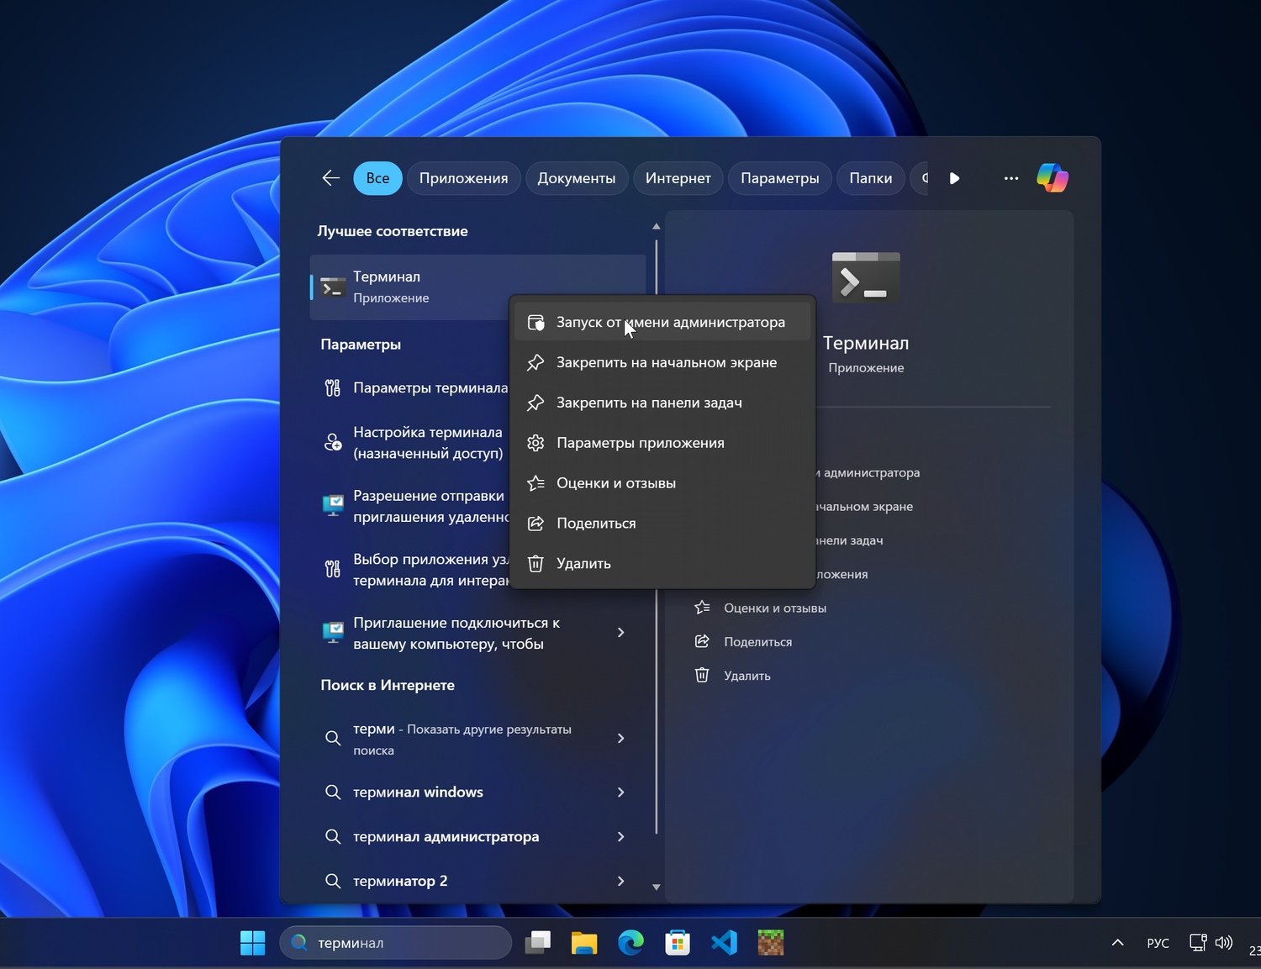The height and width of the screenshot is (969, 1261).
Task: Expand the chevron next to терминатор 2
Action: coord(621,882)
